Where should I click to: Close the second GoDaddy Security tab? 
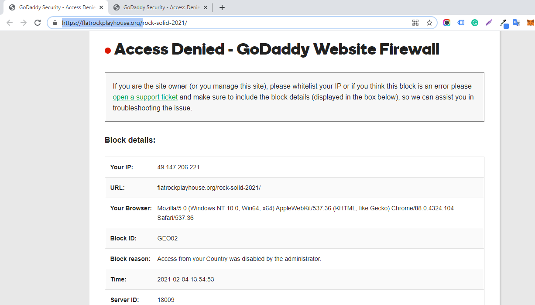tap(206, 7)
